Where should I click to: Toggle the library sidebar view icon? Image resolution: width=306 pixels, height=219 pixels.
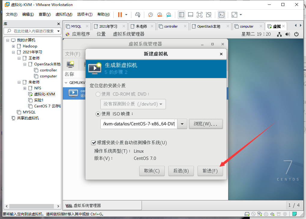(x=182, y=15)
